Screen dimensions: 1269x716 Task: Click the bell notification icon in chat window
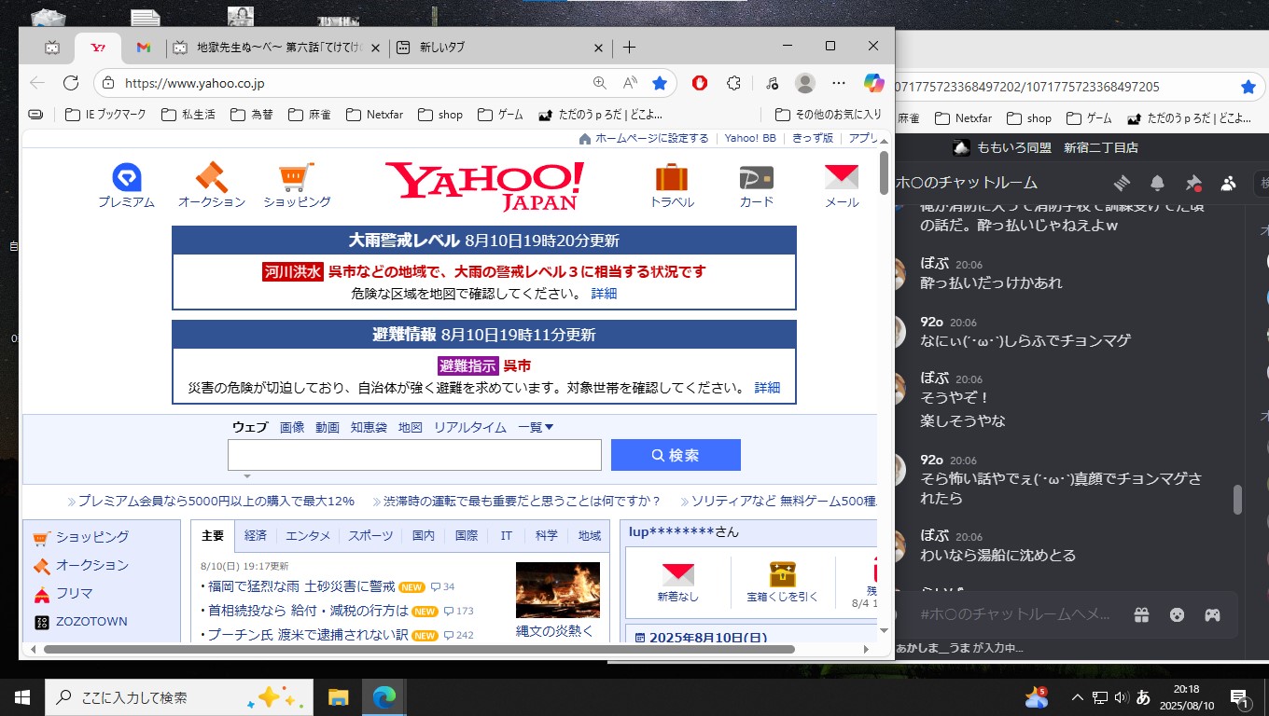tap(1157, 183)
